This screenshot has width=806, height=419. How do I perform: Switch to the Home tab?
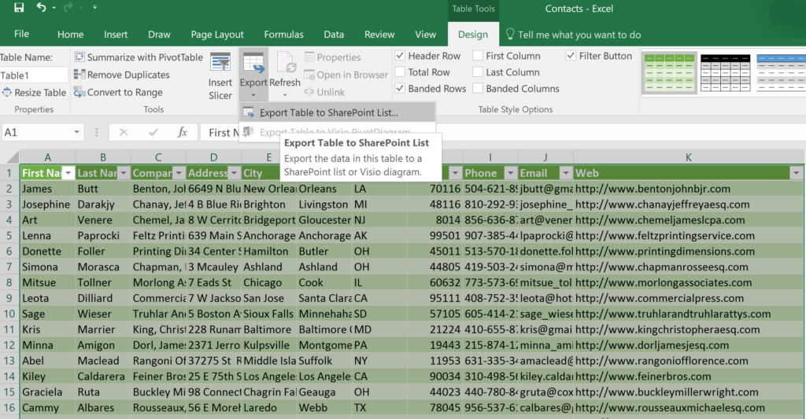coord(70,35)
